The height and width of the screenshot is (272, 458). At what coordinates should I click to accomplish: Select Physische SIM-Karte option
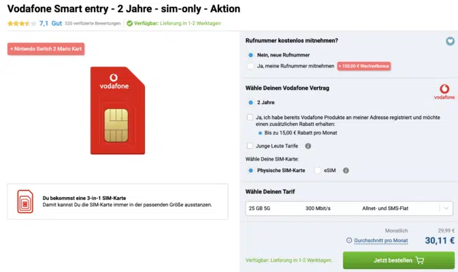251,171
